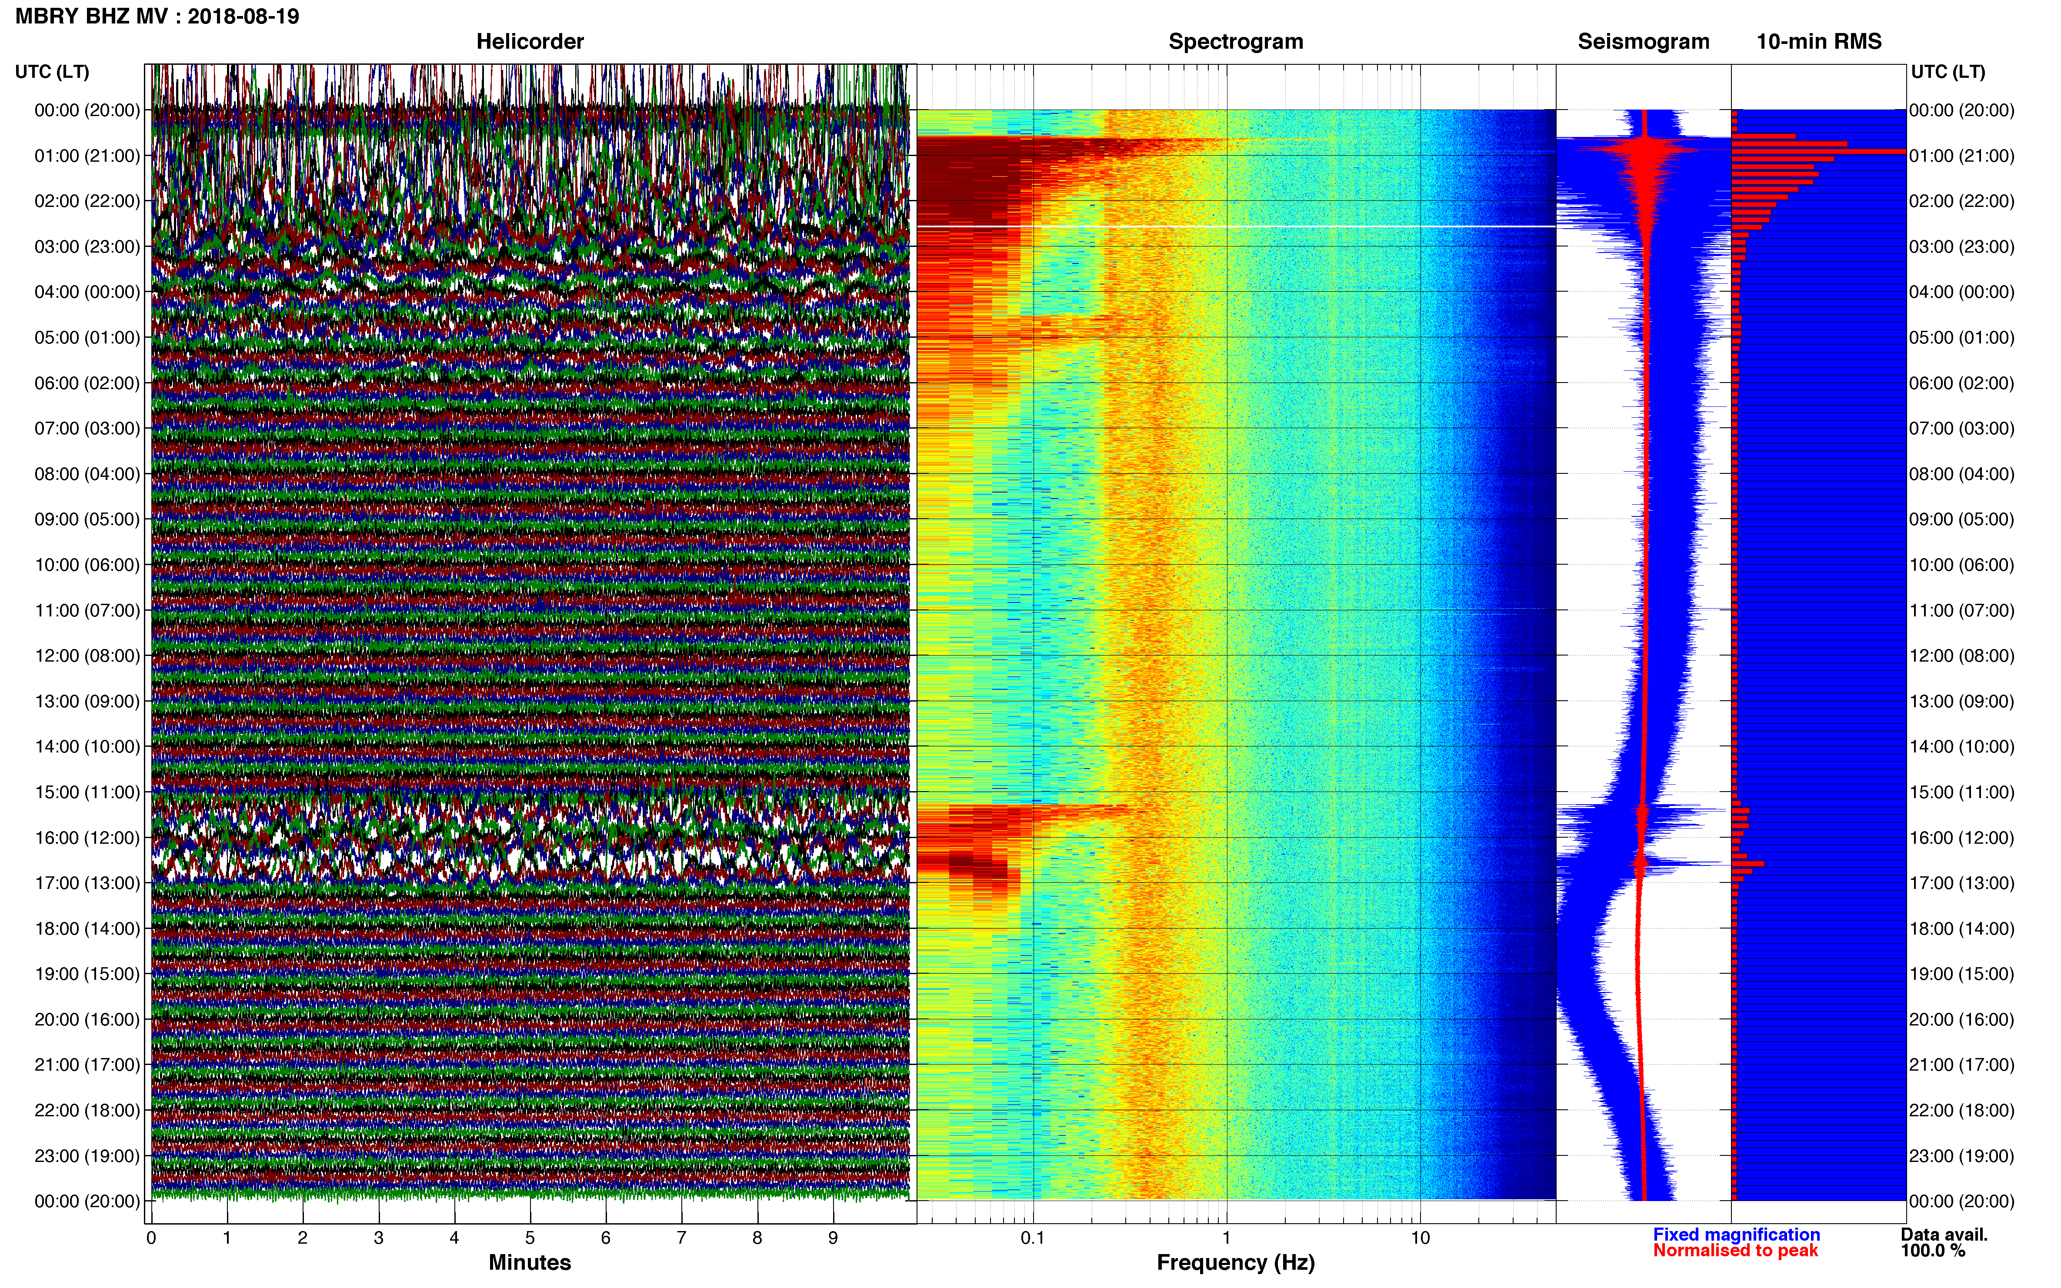Click the '10-min RMS' panel heading
This screenshot has height=1288, width=2061.
[x=1819, y=42]
